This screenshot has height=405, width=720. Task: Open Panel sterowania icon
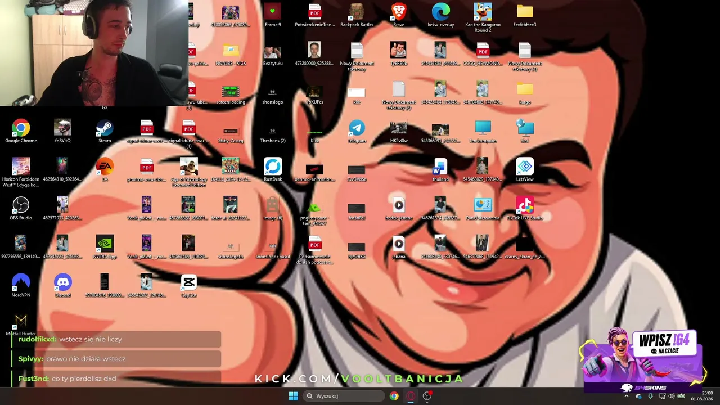(483, 209)
